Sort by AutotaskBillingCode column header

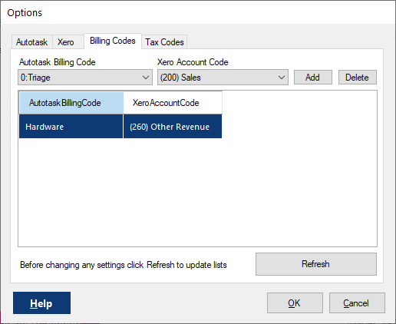tap(71, 103)
